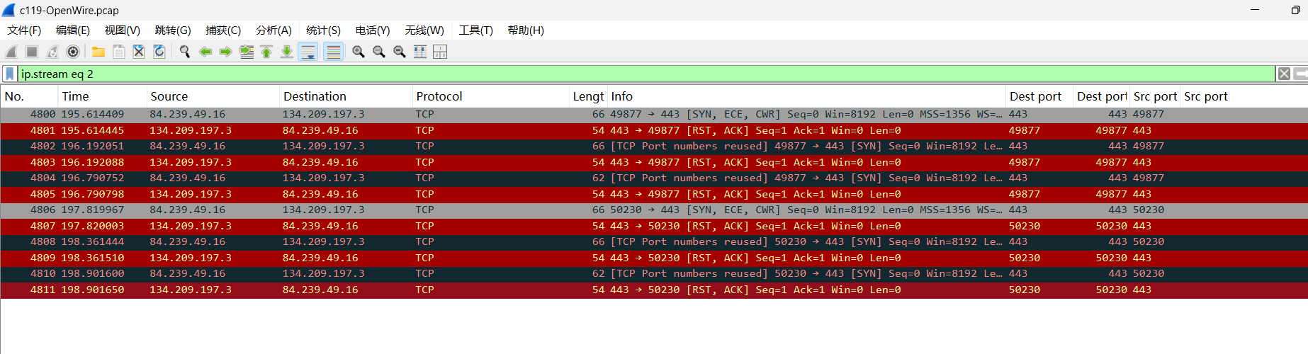The width and height of the screenshot is (1308, 354).
Task: Click into the ip.stream eq 2 filter field
Action: (x=646, y=74)
